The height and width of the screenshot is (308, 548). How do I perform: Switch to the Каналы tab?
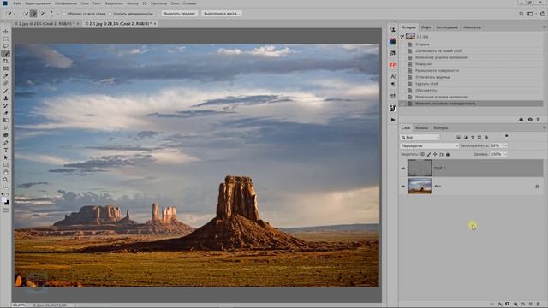[421, 127]
